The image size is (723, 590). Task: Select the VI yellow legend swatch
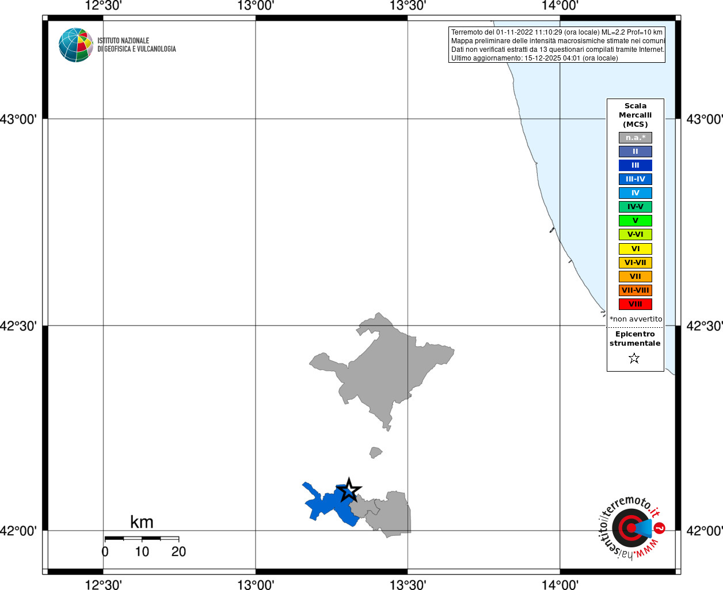click(636, 249)
